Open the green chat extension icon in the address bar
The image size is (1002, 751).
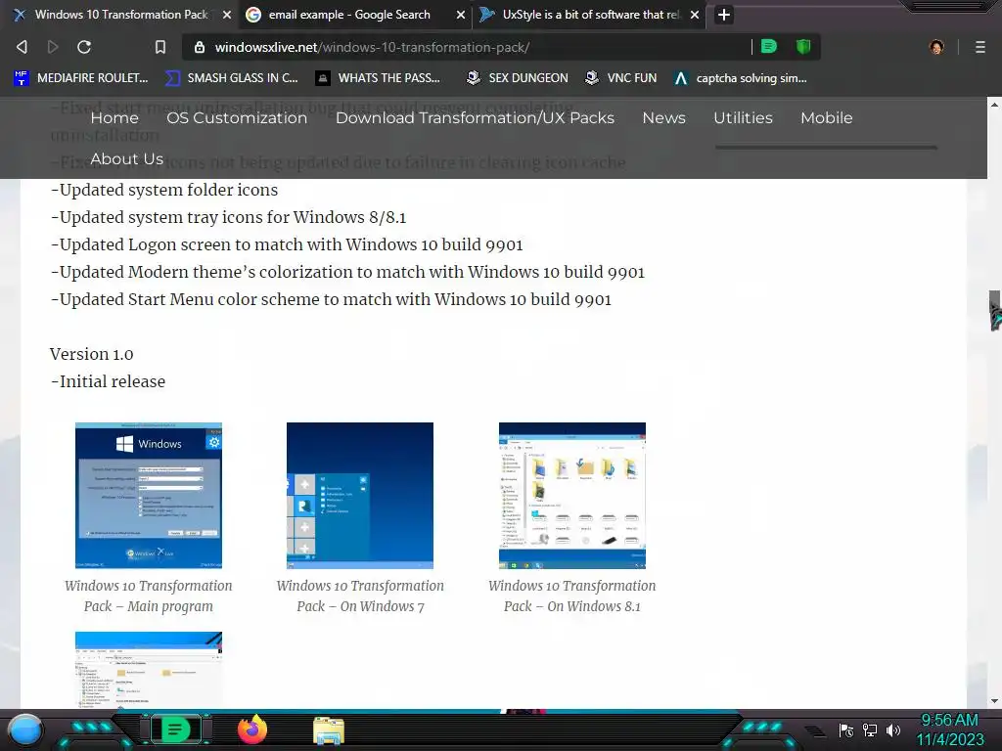pyautogui.click(x=769, y=46)
